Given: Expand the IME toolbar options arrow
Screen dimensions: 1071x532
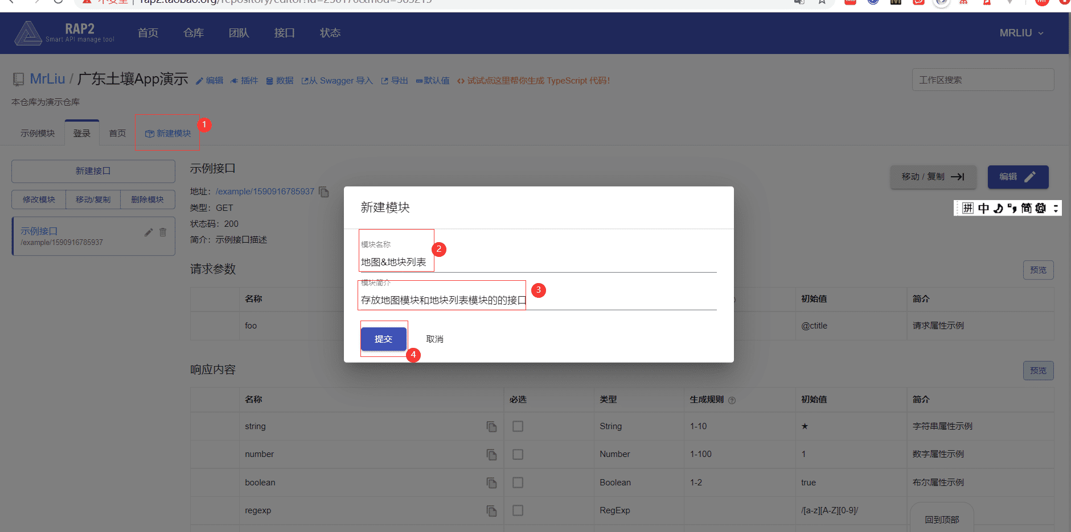Looking at the screenshot, I should coord(1056,208).
